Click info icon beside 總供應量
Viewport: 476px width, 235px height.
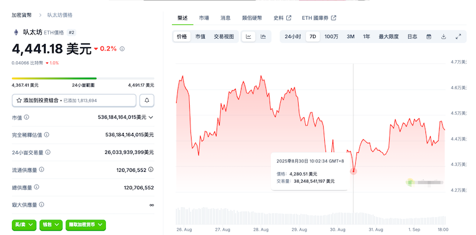coord(36,187)
